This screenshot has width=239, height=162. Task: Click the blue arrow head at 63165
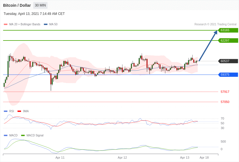tap(216, 32)
